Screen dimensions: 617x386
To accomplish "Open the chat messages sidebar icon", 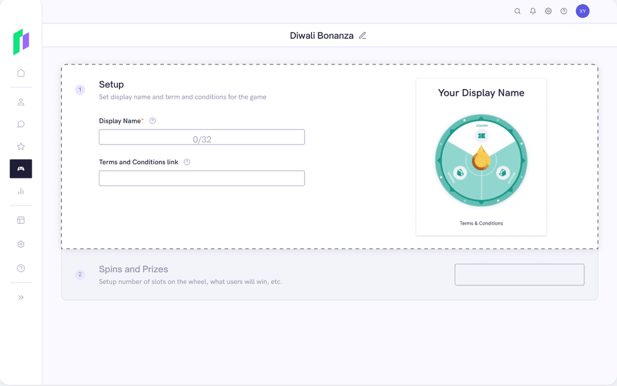I will (x=21, y=124).
